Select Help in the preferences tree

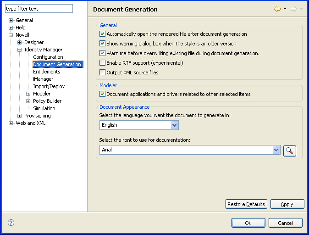click(x=21, y=28)
